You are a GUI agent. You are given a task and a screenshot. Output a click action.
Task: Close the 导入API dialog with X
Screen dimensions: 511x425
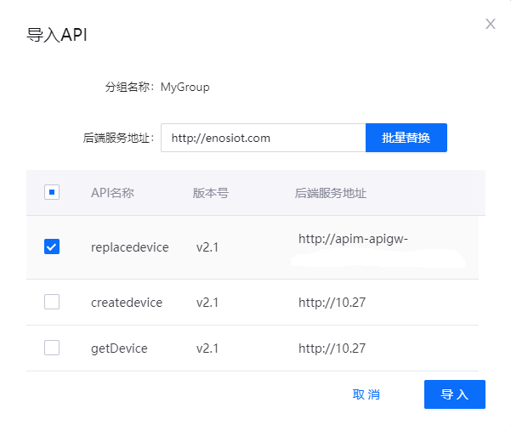pos(490,24)
